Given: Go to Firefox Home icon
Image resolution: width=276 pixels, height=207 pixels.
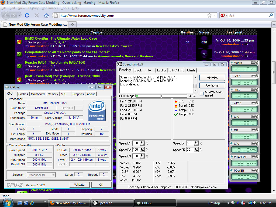Looking at the screenshot, I should point(46,15).
